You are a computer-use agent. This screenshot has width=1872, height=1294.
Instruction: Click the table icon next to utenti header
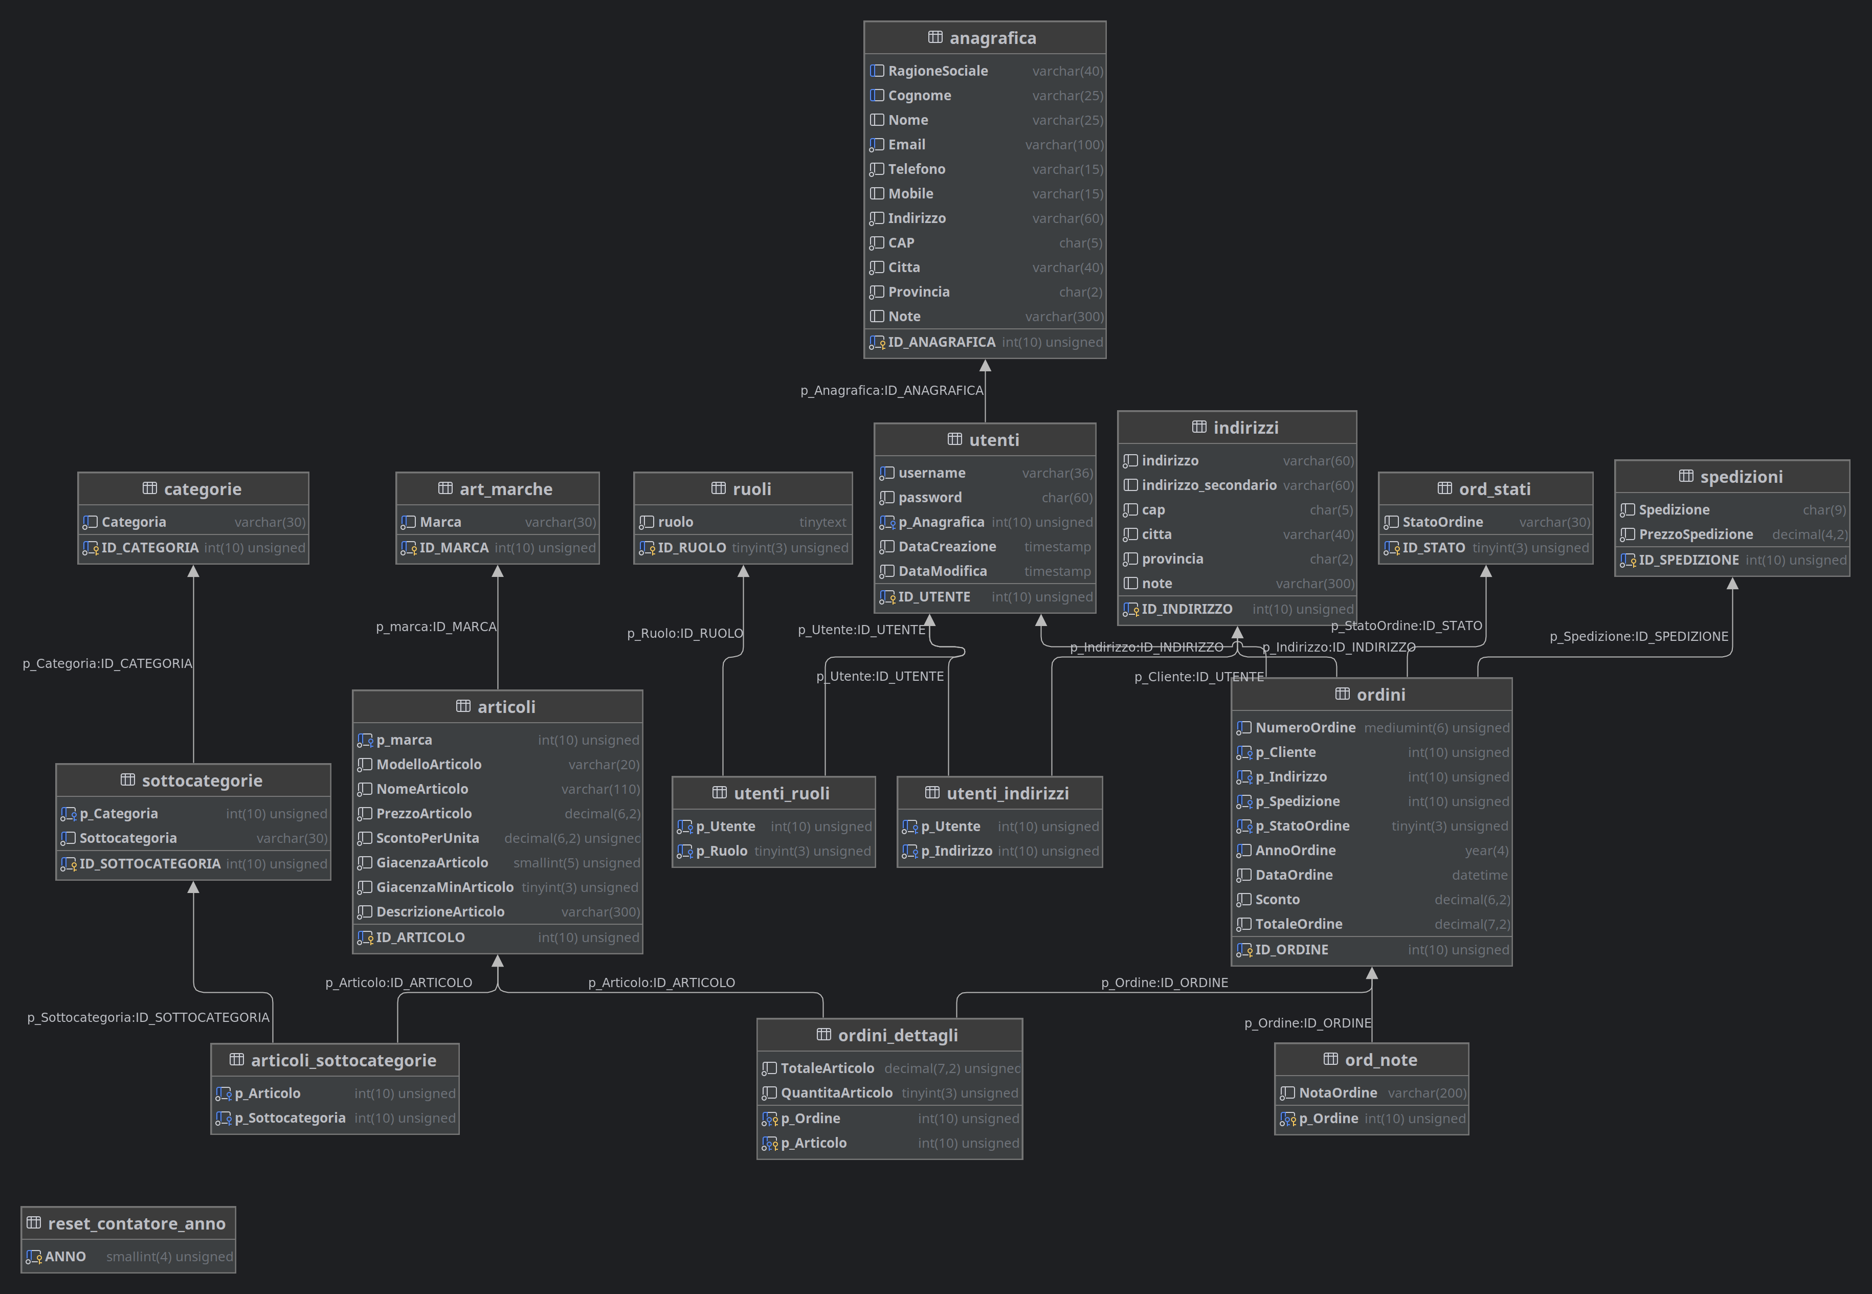pyautogui.click(x=954, y=439)
